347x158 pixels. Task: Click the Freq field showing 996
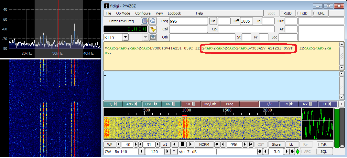(x=189, y=21)
